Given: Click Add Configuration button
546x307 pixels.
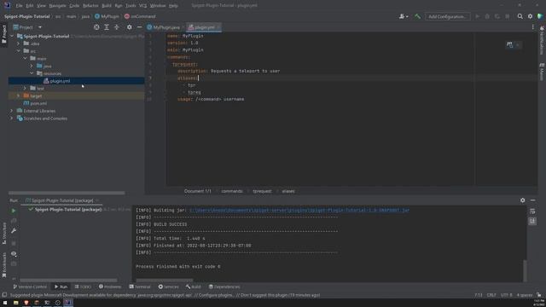Looking at the screenshot, I should tap(447, 16).
